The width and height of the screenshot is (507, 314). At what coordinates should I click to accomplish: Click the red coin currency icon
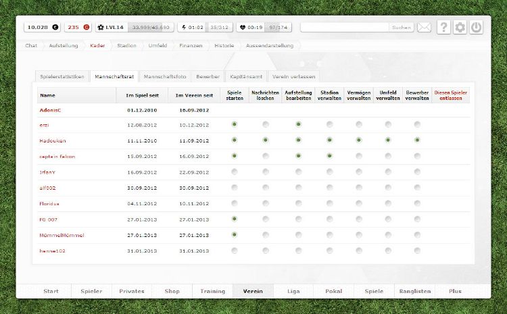pyautogui.click(x=86, y=28)
